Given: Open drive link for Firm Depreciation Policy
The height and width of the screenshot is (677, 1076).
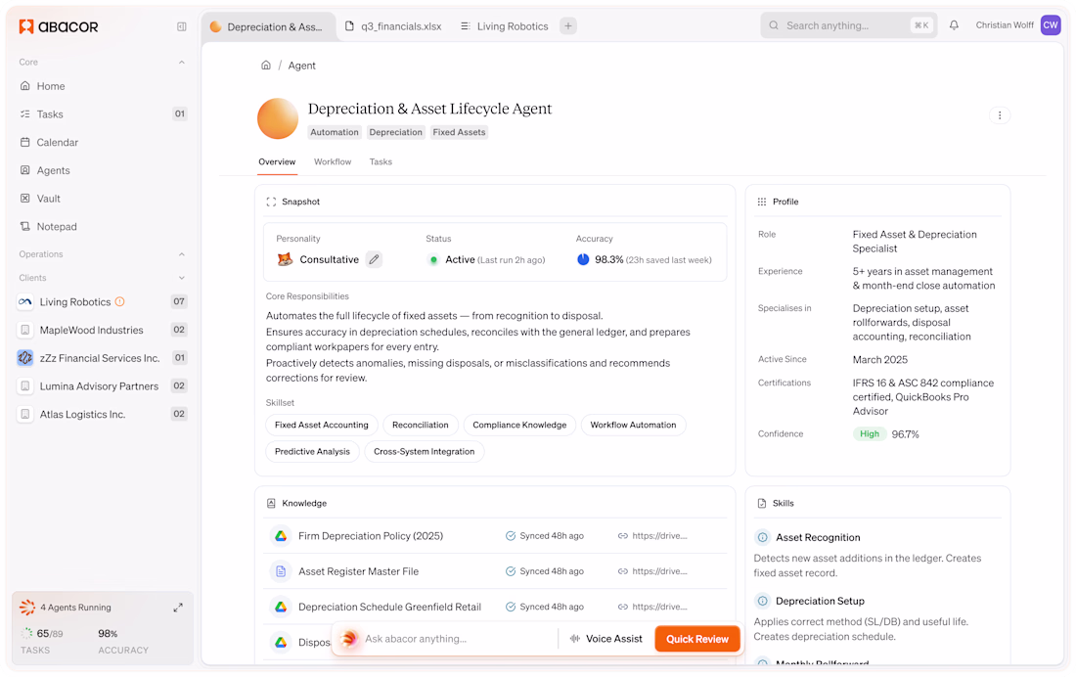Looking at the screenshot, I should (x=652, y=535).
